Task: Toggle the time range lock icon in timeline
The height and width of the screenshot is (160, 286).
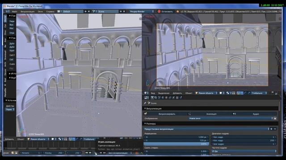Action: [x=16, y=153]
